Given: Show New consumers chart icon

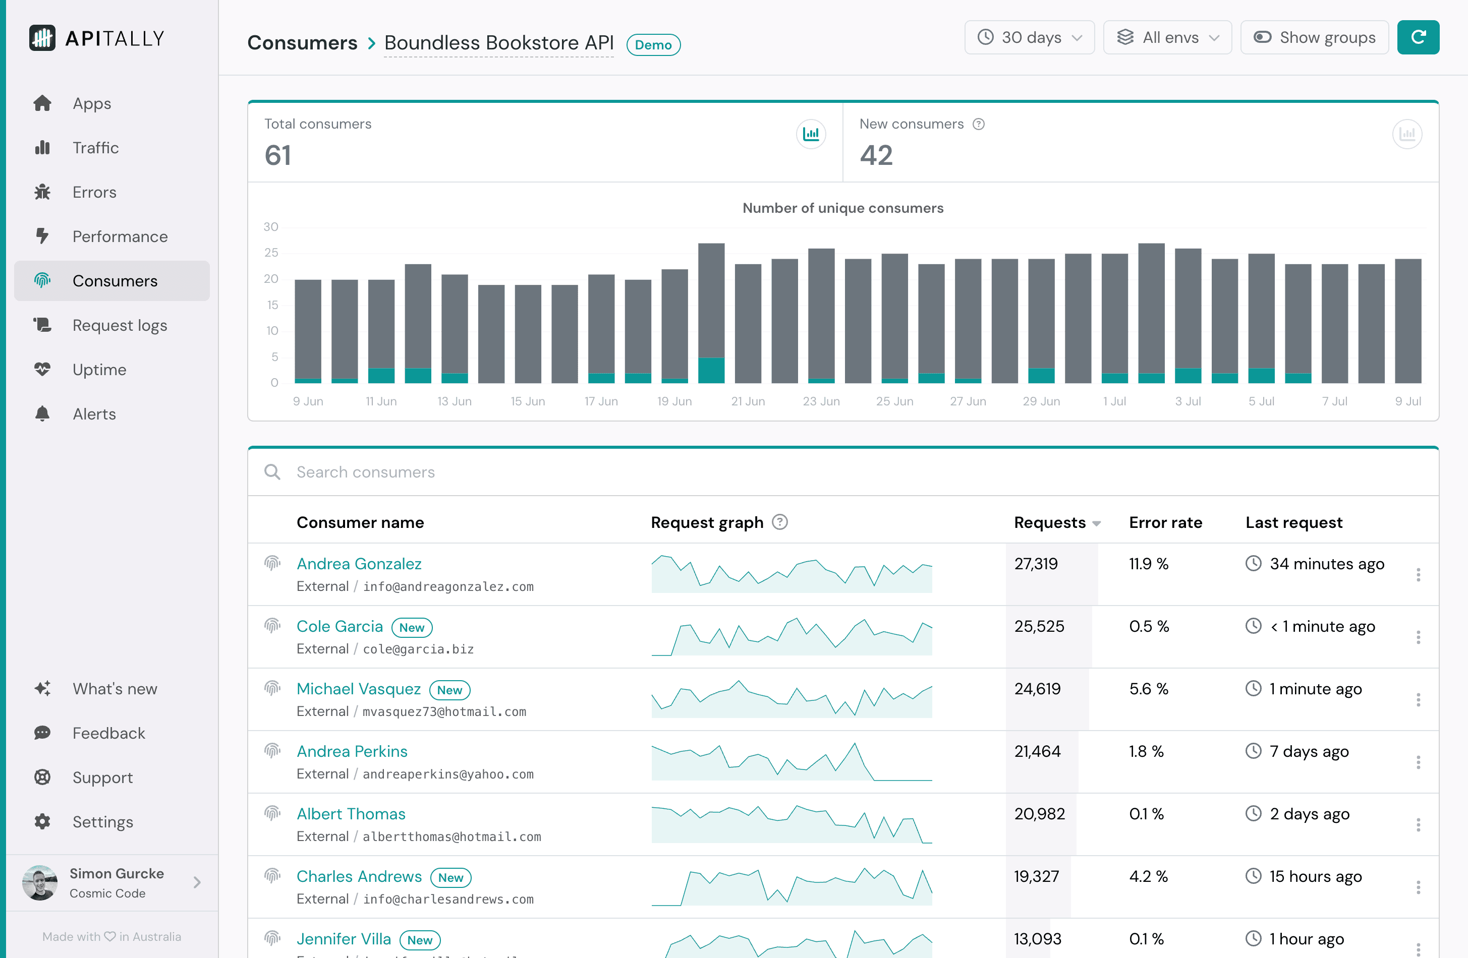Looking at the screenshot, I should 1407,134.
